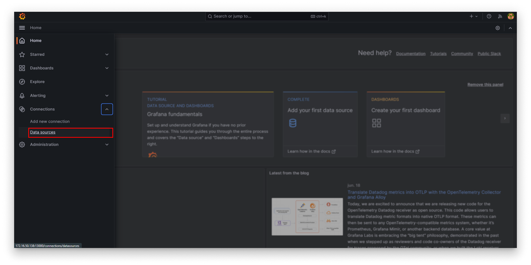Click the Connections plug icon

point(22,109)
